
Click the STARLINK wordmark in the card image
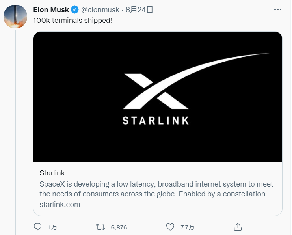click(x=156, y=120)
